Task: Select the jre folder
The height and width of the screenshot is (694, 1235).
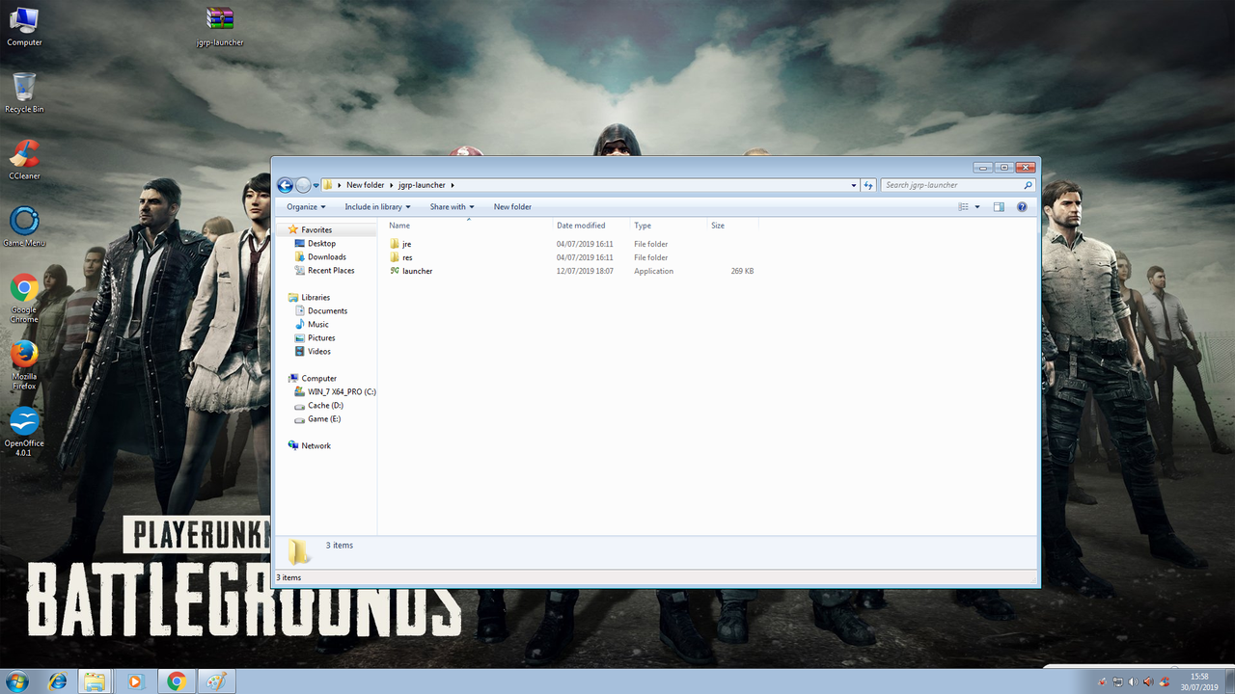Action: (x=400, y=244)
